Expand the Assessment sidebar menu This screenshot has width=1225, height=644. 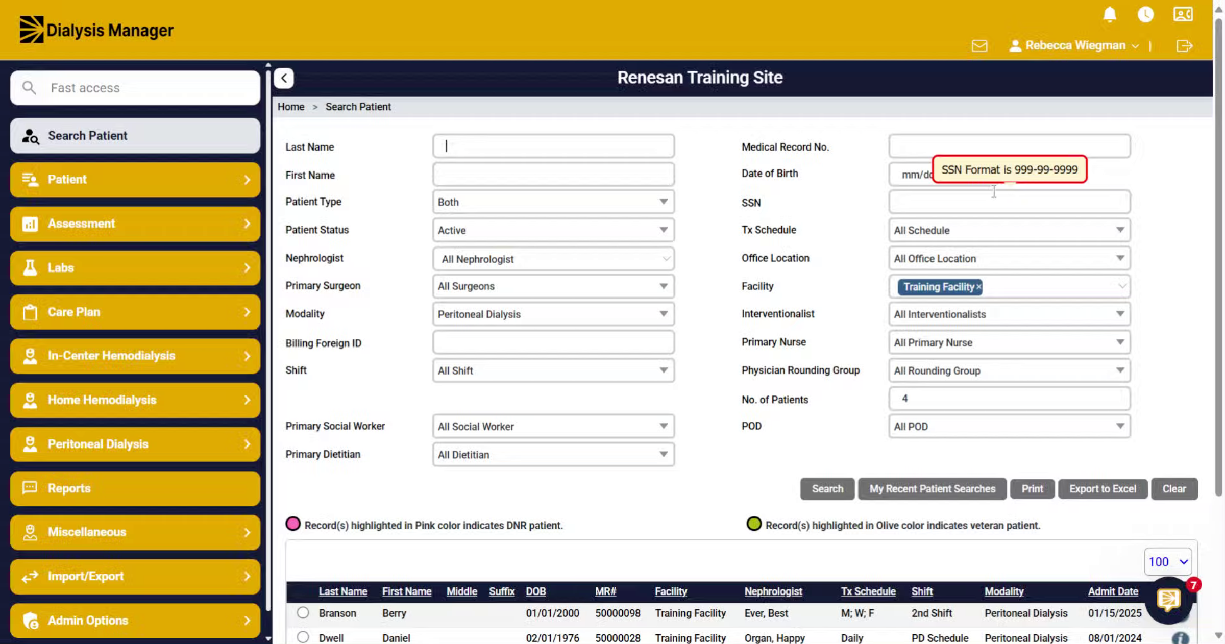pos(135,224)
